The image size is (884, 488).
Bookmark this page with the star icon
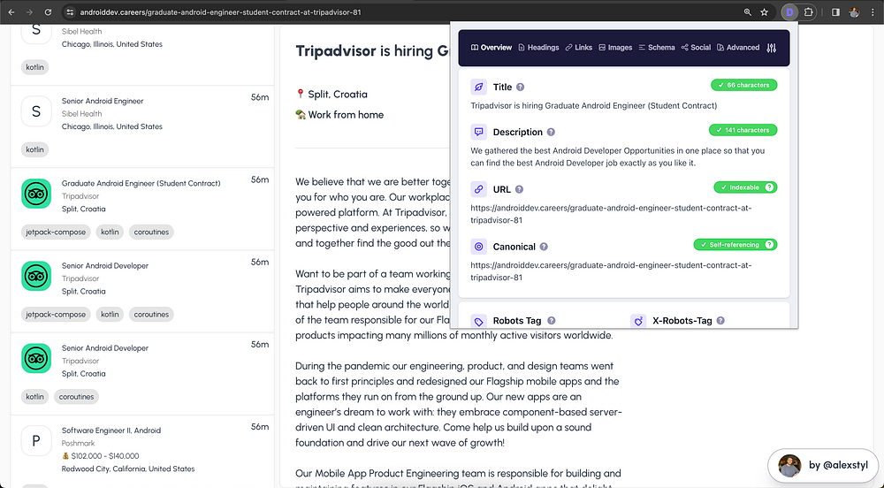[765, 11]
